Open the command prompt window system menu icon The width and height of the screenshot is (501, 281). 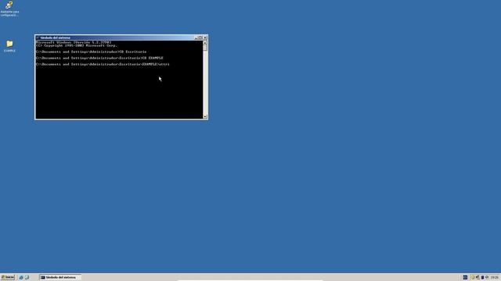38,37
